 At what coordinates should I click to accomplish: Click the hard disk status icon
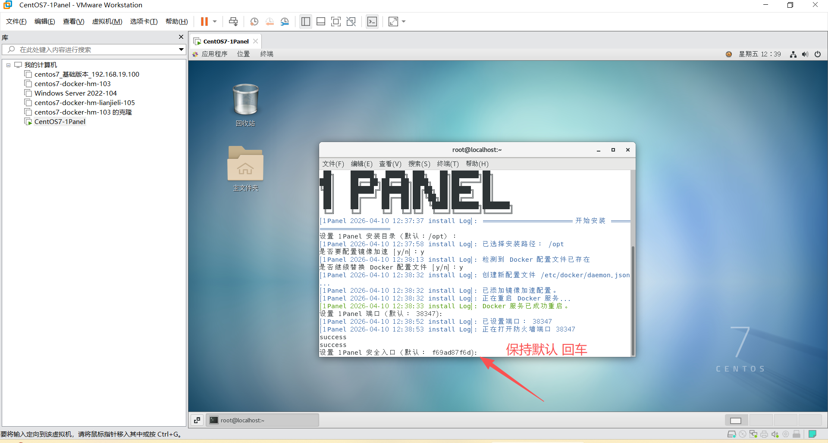[x=732, y=434]
